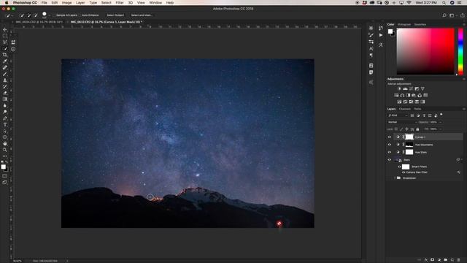This screenshot has height=263, width=467.
Task: Select the Ellipse shape tool
Action: click(x=5, y=137)
